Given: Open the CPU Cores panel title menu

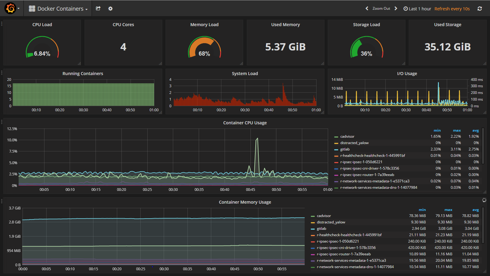Looking at the screenshot, I should pyautogui.click(x=123, y=25).
